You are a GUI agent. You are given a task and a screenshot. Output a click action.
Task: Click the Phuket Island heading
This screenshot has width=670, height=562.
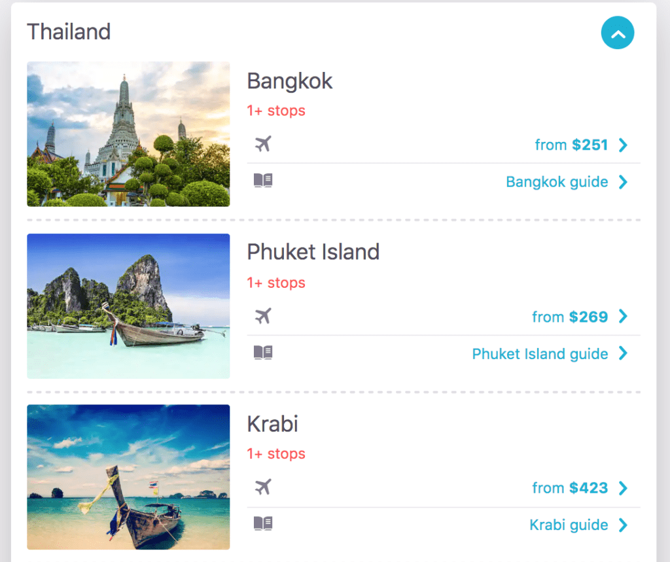pos(313,252)
